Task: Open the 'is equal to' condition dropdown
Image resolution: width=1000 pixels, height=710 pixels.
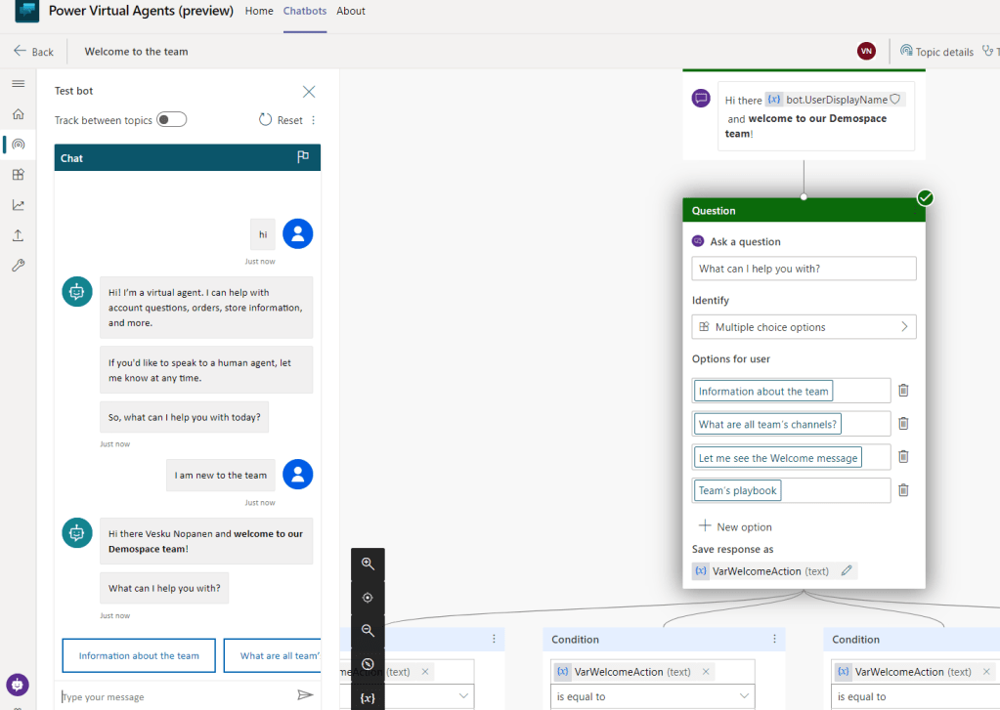Action: click(x=653, y=696)
